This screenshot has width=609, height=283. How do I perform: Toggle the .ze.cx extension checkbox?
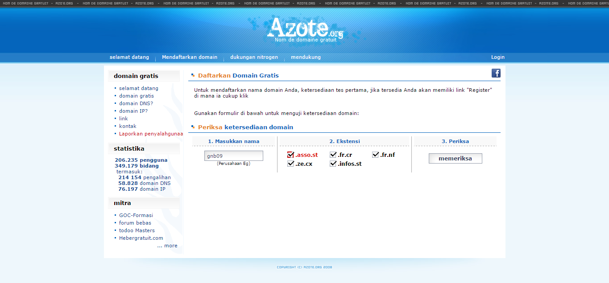[x=290, y=164]
